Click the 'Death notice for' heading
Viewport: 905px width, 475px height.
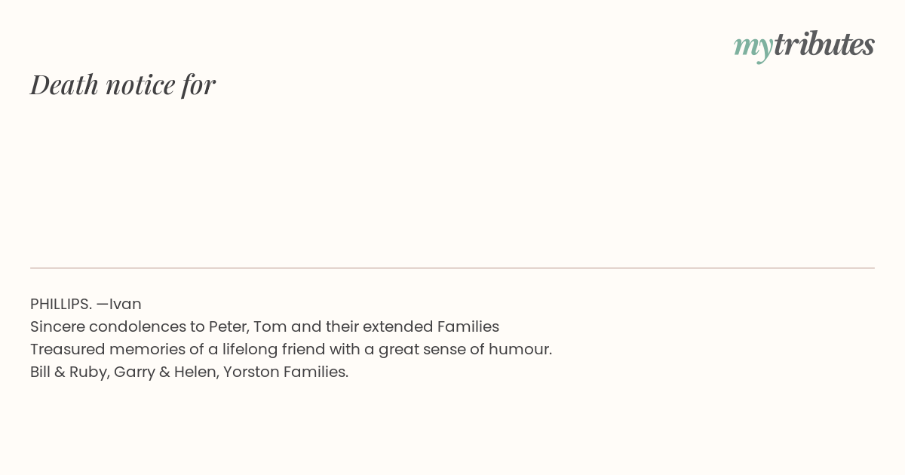tap(123, 84)
